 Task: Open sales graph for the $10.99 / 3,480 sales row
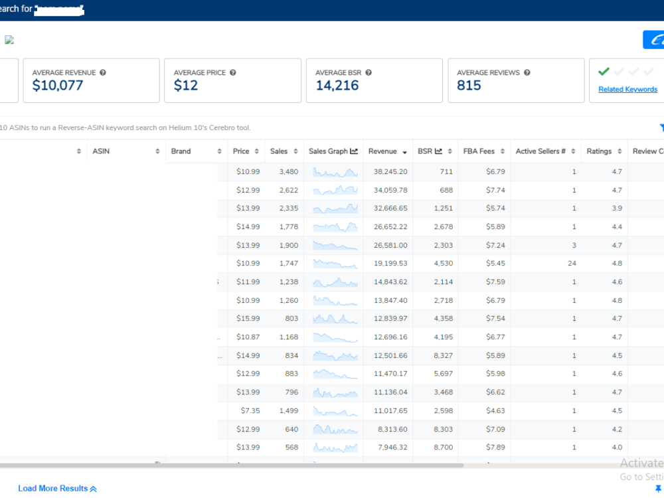pos(335,172)
